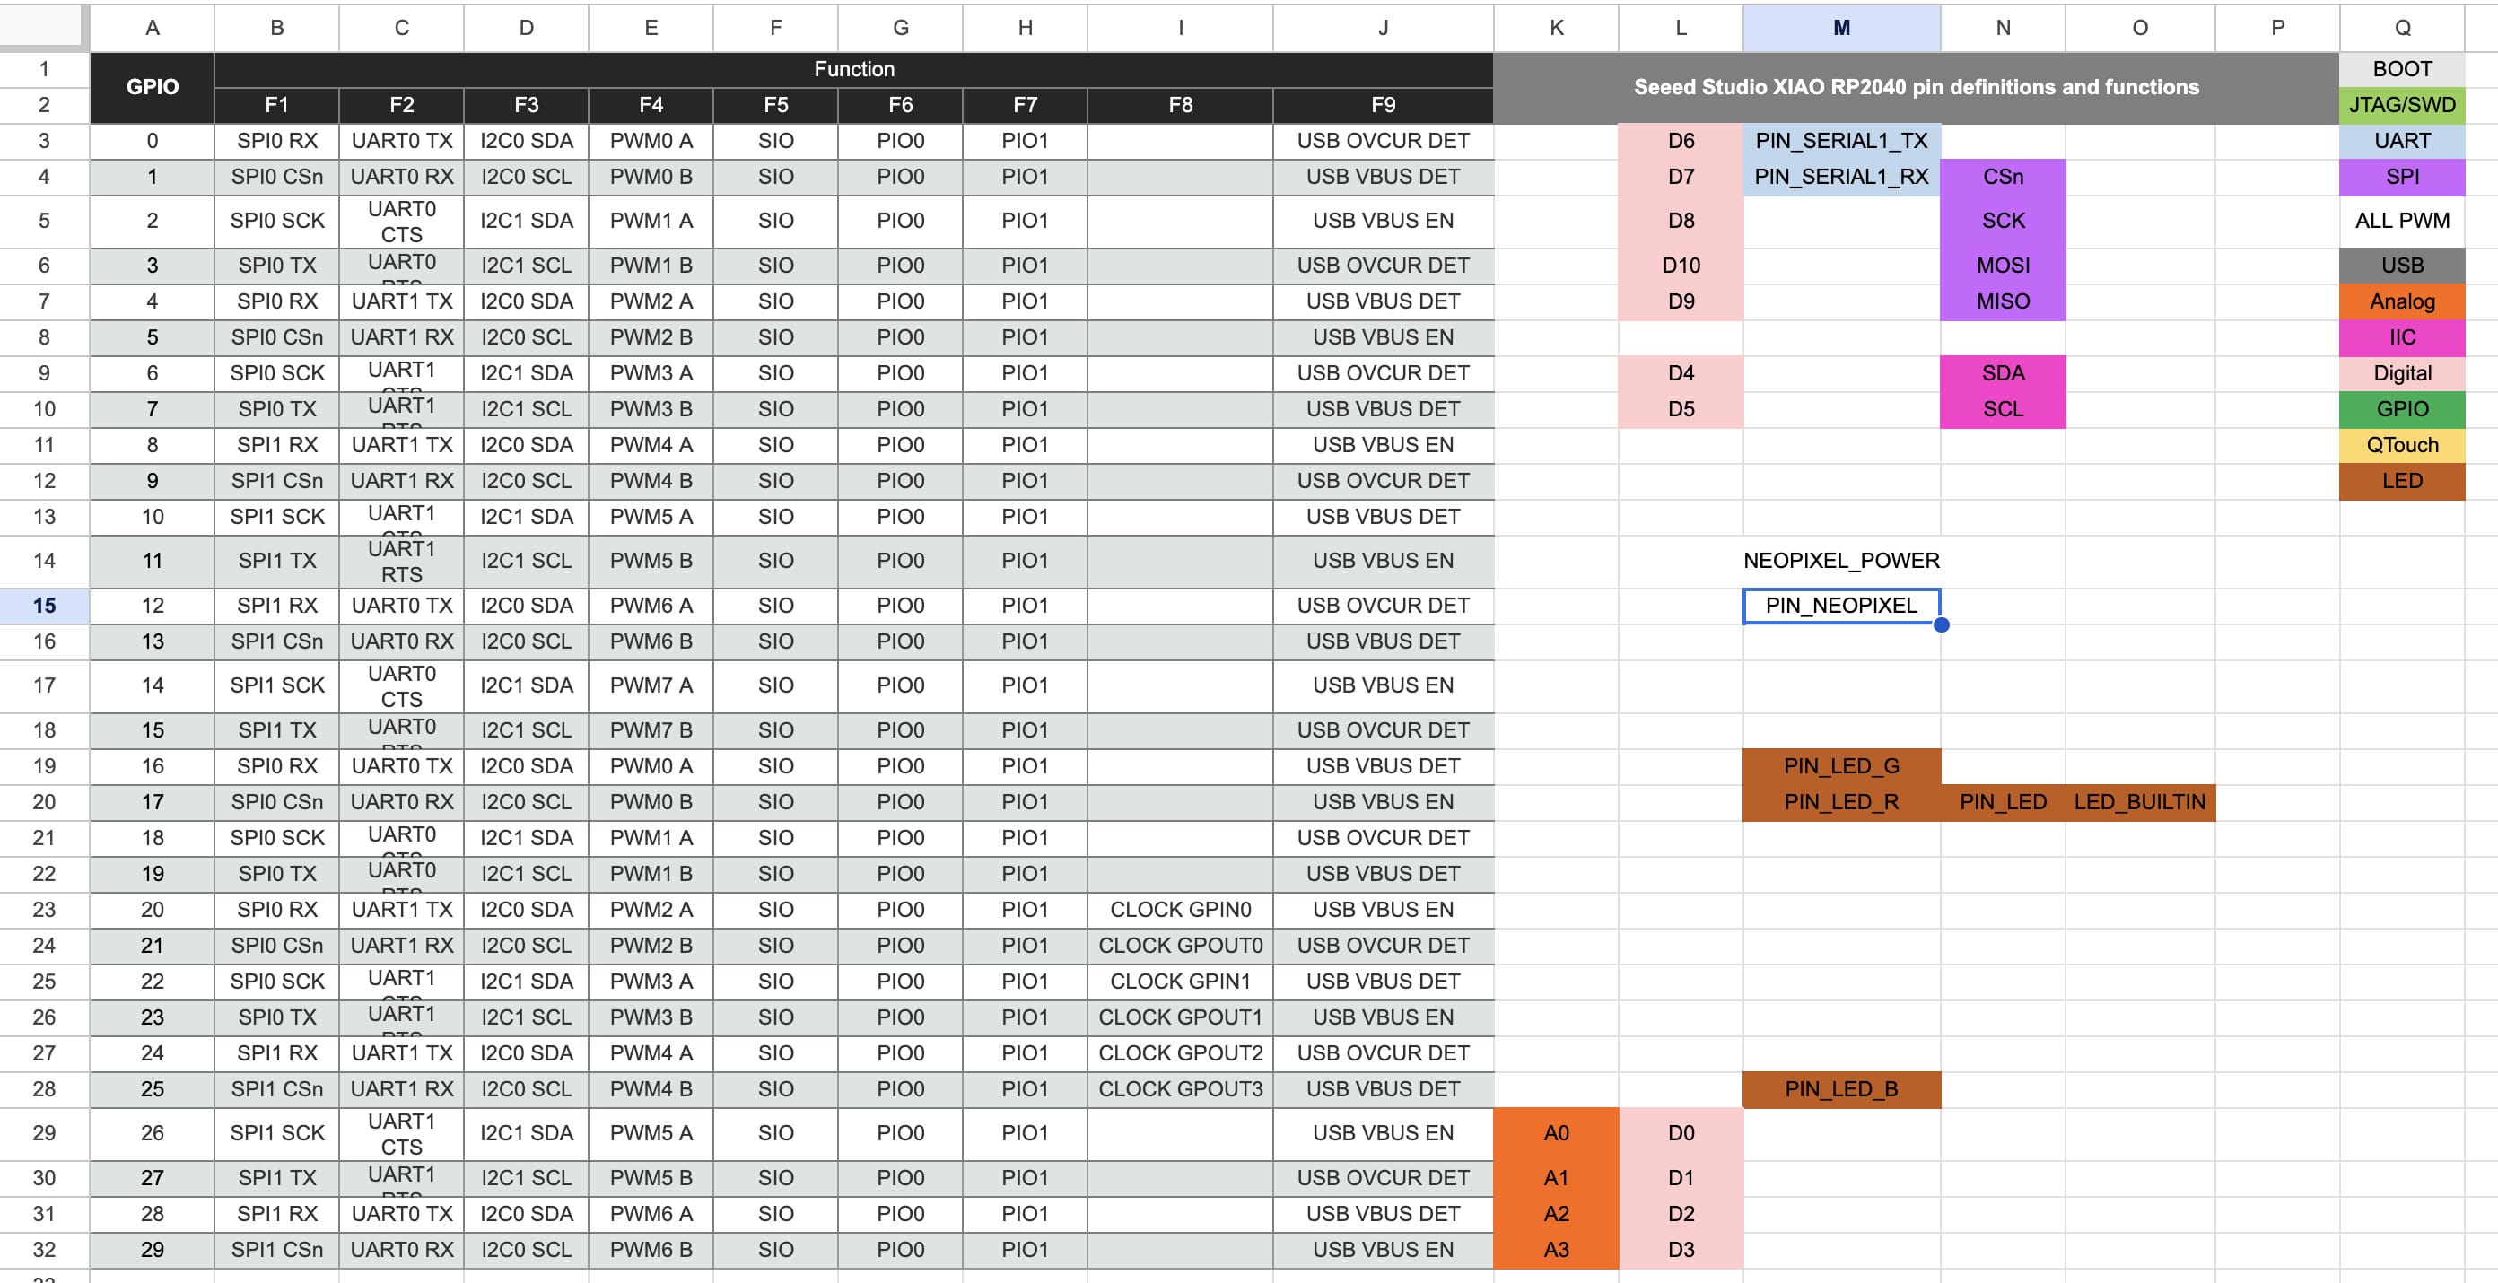This screenshot has height=1283, width=2498.
Task: Select the LED_BUILTIN cell
Action: pos(2139,803)
